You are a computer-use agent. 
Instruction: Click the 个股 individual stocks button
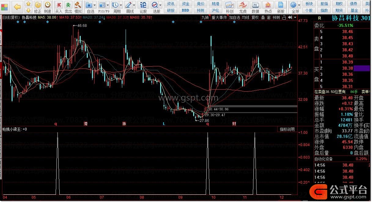pyautogui.click(x=309, y=10)
